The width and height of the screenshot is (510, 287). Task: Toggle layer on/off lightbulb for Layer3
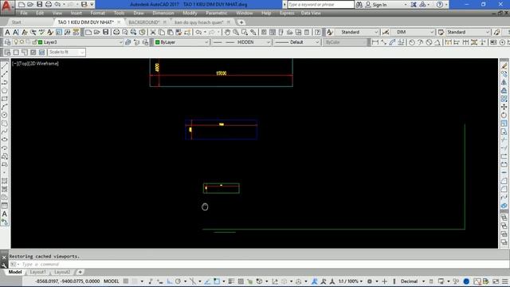pyautogui.click(x=16, y=42)
